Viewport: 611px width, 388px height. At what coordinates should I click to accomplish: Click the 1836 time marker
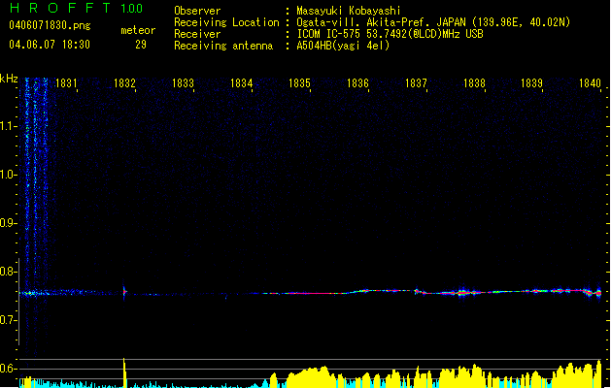(357, 83)
